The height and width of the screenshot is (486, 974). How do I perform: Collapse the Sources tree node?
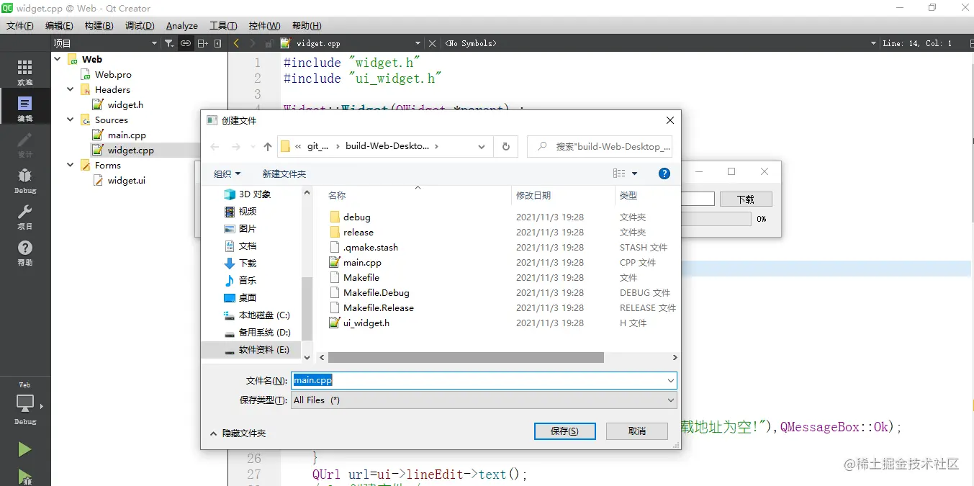click(71, 120)
